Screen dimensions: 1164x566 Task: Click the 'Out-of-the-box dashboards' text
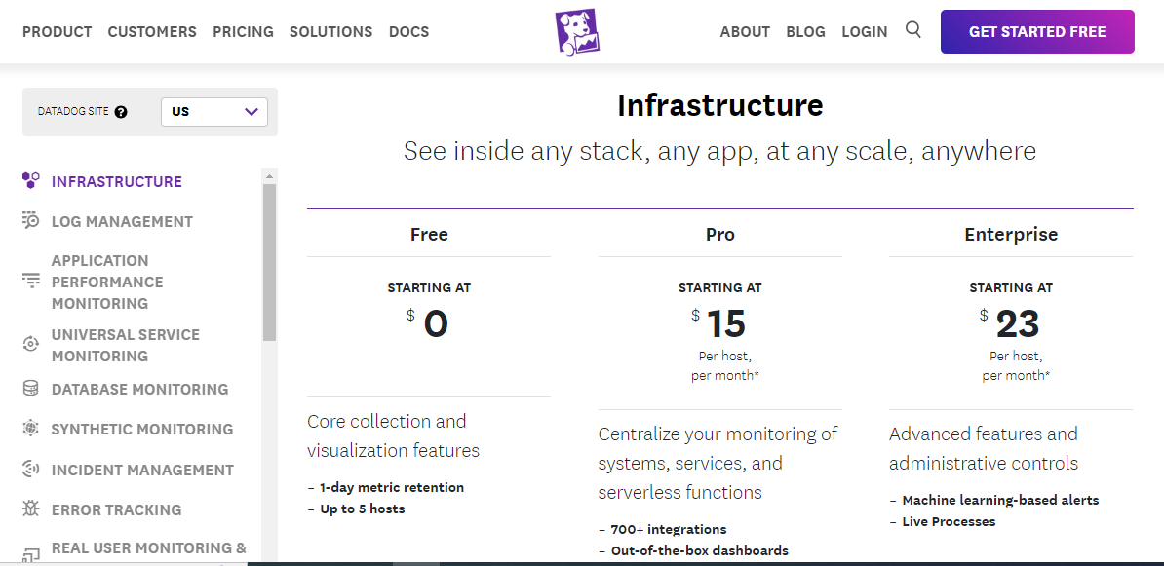pos(699,550)
